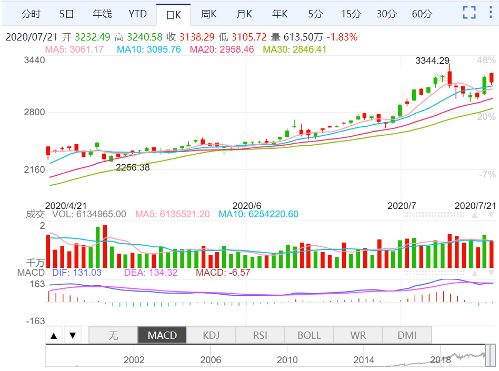Click up triangle beside MACD panel
The height and width of the screenshot is (371, 499).
tap(474, 273)
